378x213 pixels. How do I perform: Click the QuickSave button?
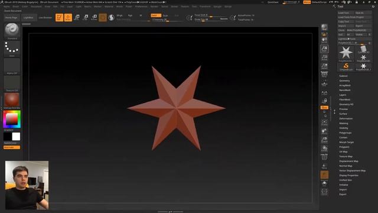tap(273, 2)
